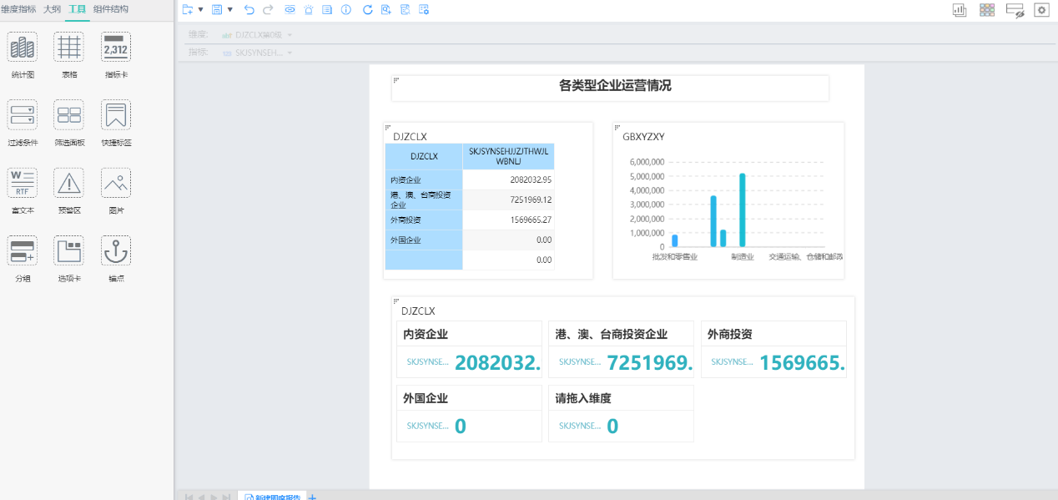
Task: Select the 表格 table component
Action: (68, 48)
